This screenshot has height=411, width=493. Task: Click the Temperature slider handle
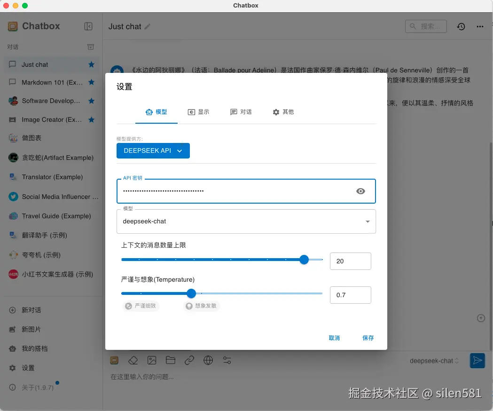[191, 293]
